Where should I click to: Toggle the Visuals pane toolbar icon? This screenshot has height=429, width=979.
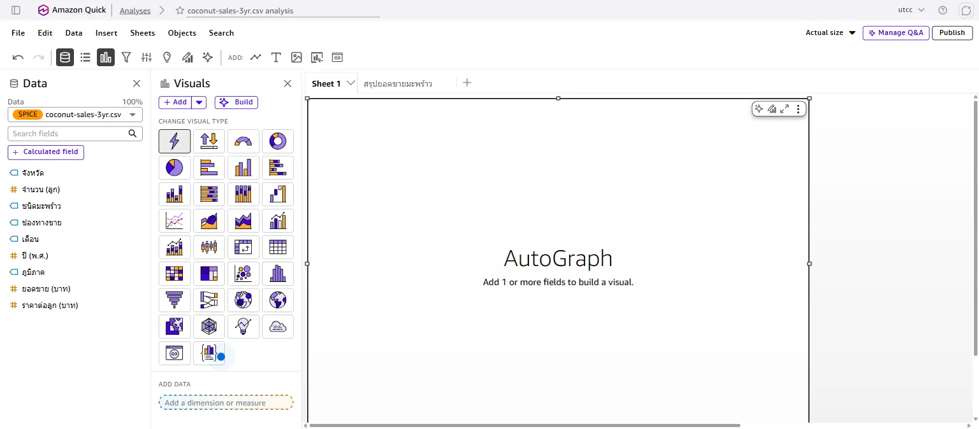[x=106, y=57]
